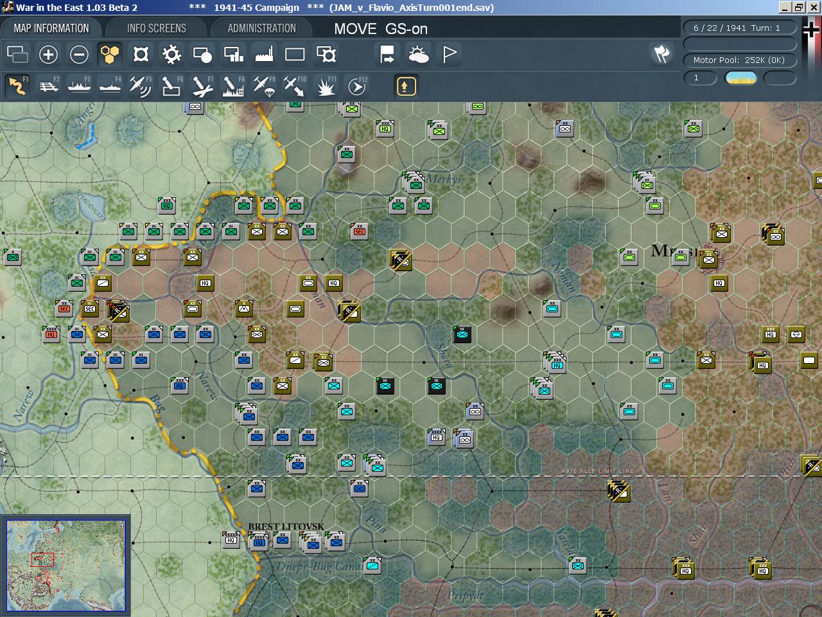
Task: Select F6 bomb unit mode icon
Action: [171, 85]
